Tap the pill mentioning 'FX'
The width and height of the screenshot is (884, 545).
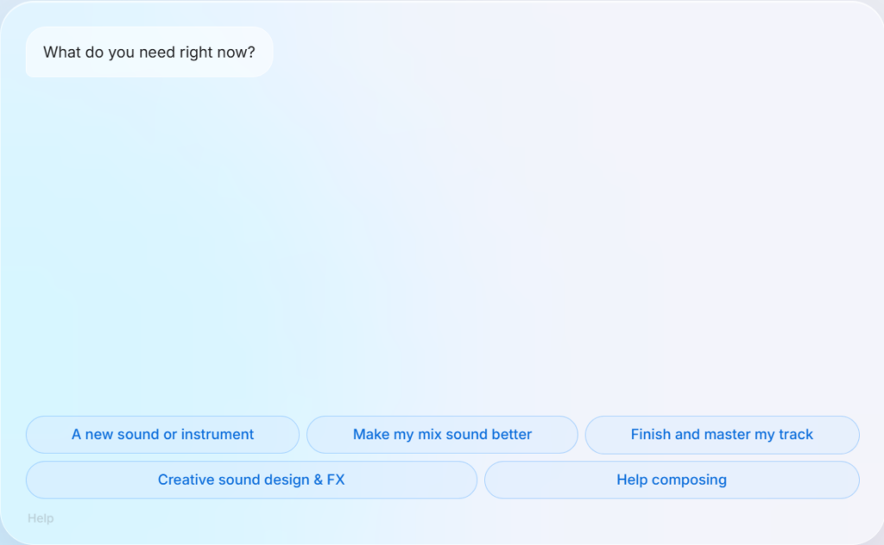(x=251, y=479)
